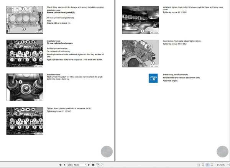Image resolution: width=230 pixels, height=168 pixels.
Task: Select the two-page view mode
Action: [207, 165]
